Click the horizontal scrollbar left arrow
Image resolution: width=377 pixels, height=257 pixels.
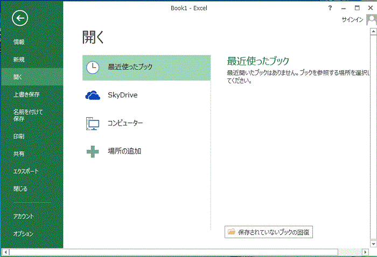[6, 252]
